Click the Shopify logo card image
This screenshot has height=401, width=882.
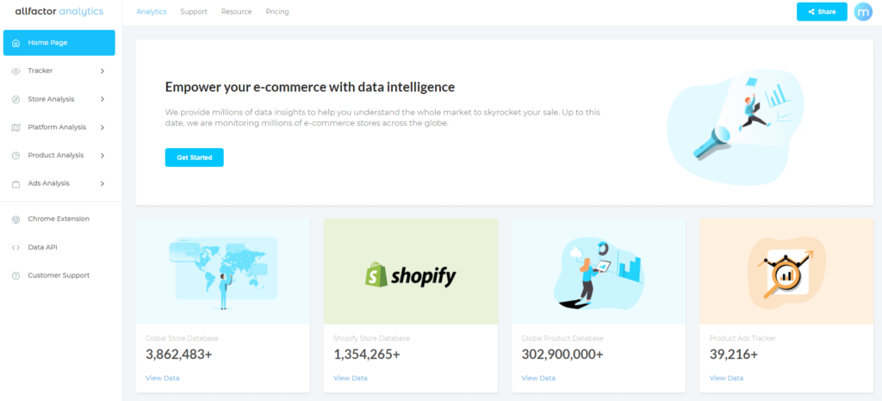pos(411,271)
